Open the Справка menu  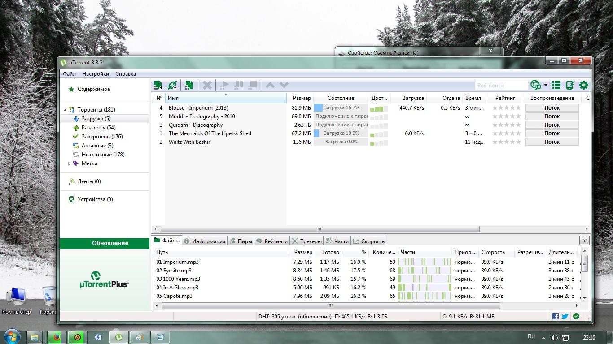pos(126,74)
